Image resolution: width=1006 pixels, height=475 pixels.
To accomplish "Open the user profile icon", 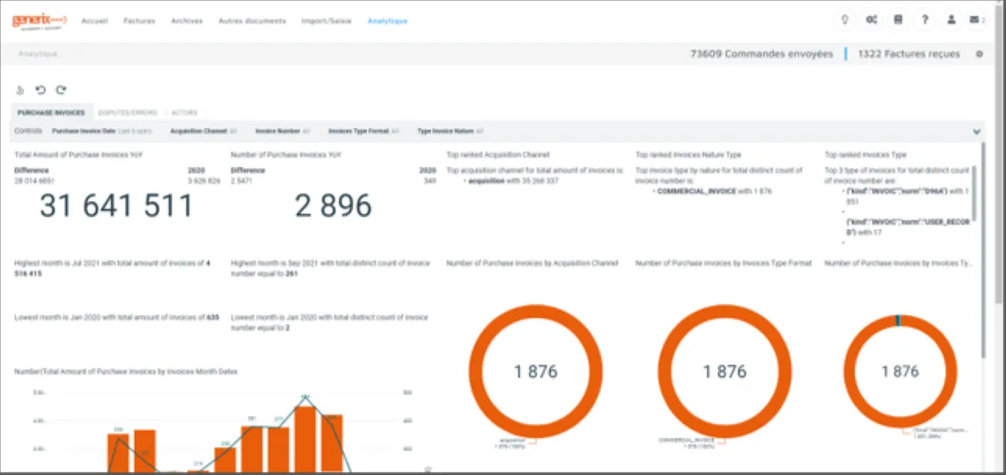I will [x=951, y=20].
